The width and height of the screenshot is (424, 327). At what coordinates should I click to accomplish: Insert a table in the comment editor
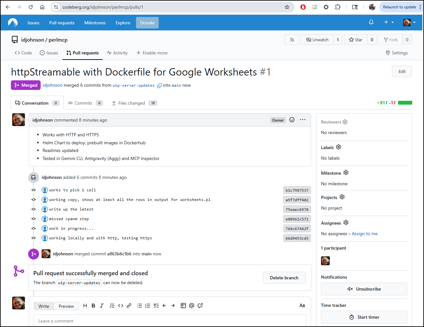[x=183, y=306]
